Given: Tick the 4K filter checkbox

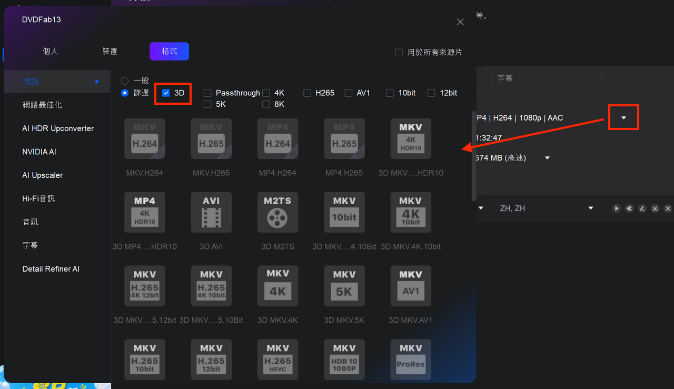Looking at the screenshot, I should tap(266, 93).
